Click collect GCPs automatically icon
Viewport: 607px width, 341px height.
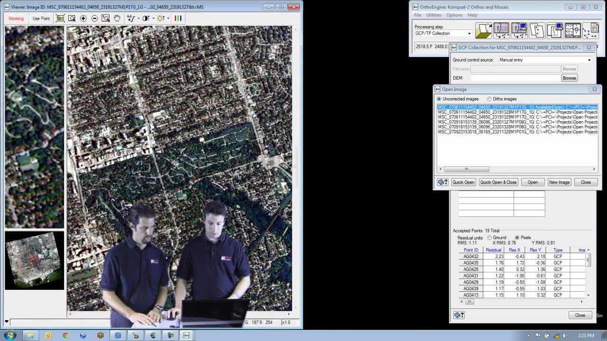click(519, 31)
